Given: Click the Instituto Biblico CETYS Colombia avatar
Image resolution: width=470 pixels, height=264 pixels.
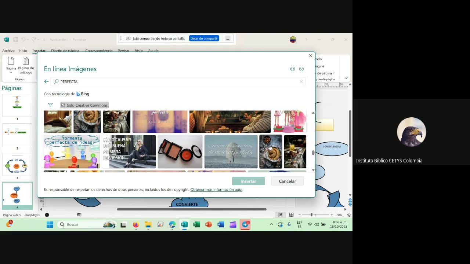Looking at the screenshot, I should (x=412, y=132).
